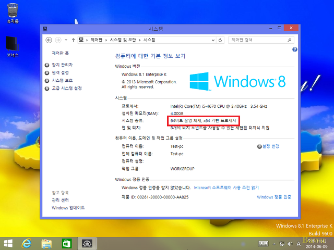Click Test-pc next to 컴퓨터 이름
Viewport: 334px width, 250px height.
click(x=177, y=146)
